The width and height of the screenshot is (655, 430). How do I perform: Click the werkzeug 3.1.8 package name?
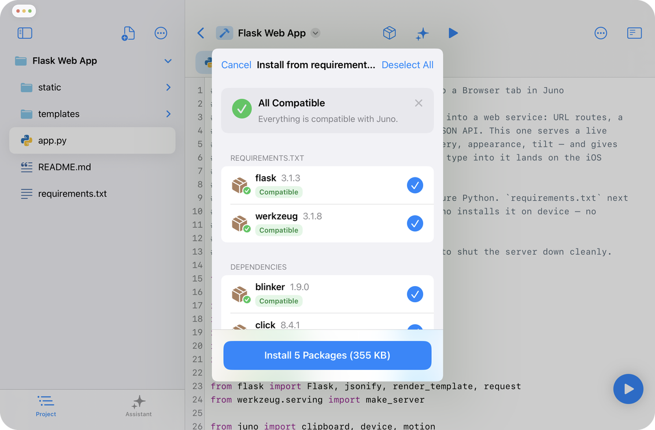coord(288,216)
